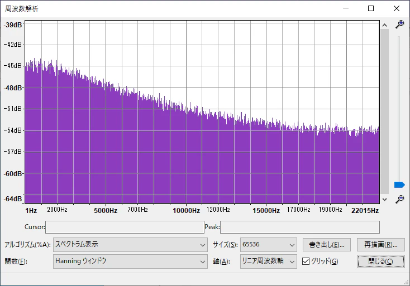410x286 pixels.
Task: Click the Cursor readout field
Action: pos(125,227)
